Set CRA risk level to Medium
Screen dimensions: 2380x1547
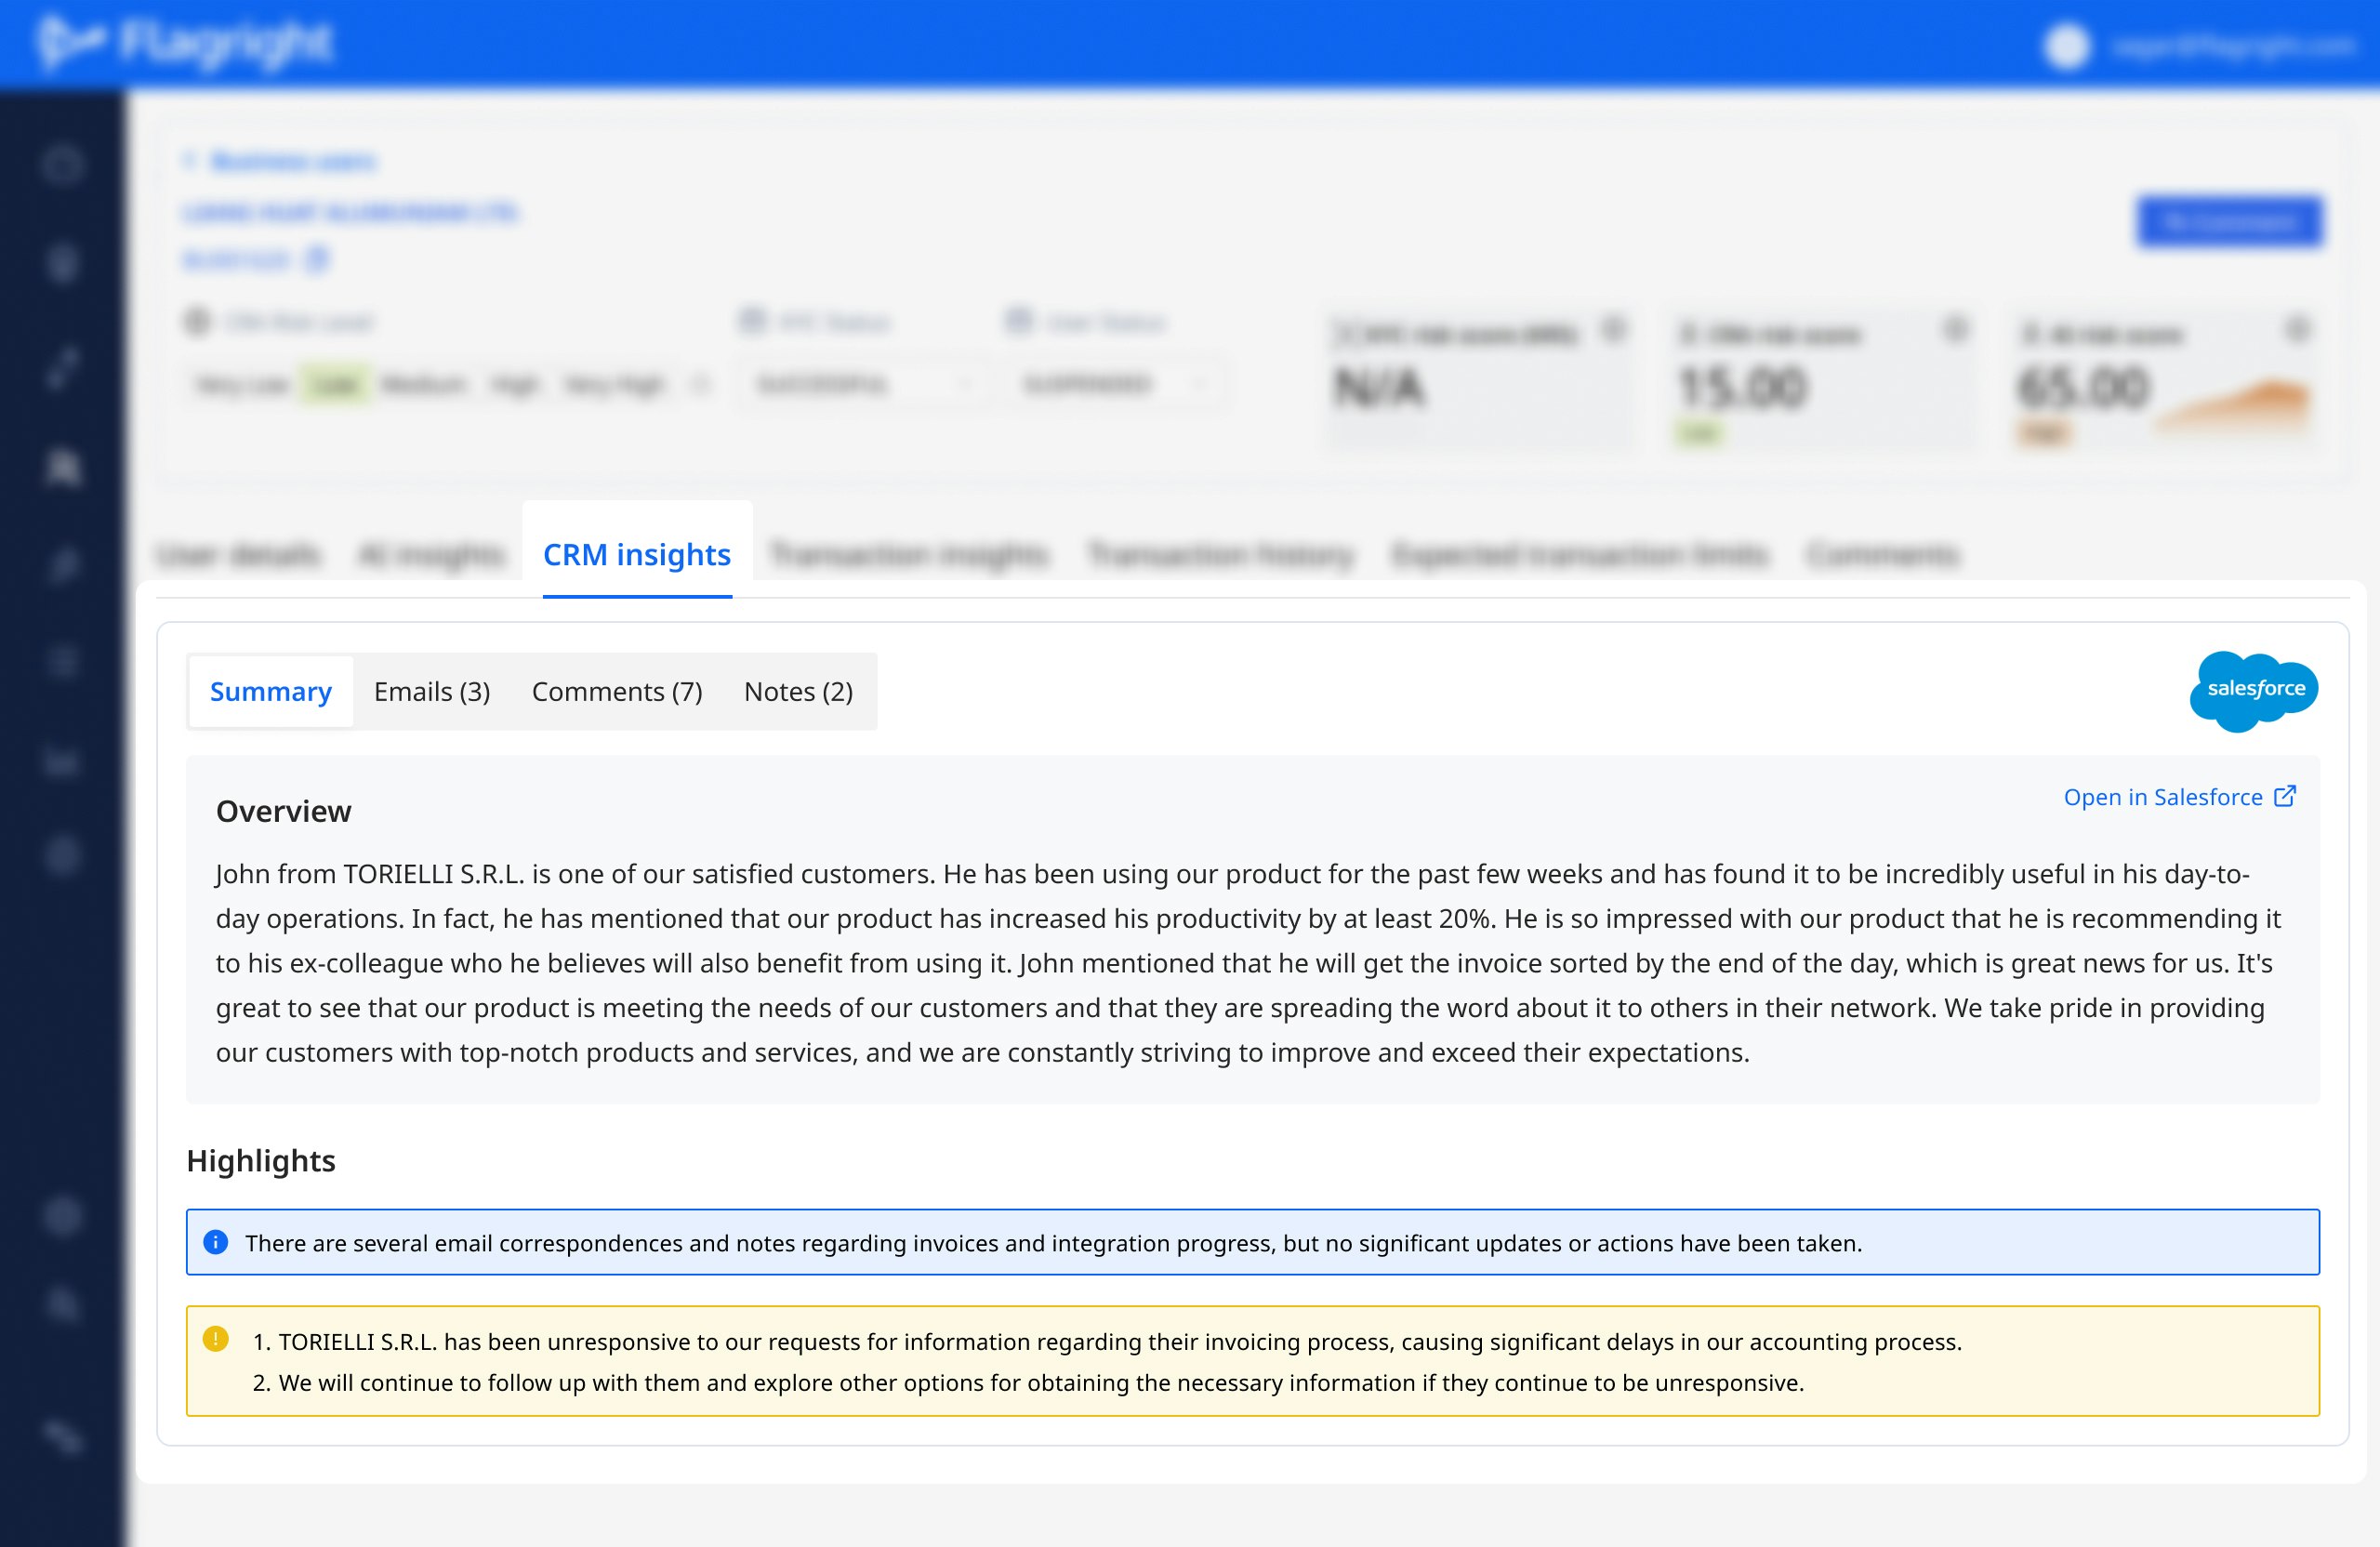tap(423, 384)
